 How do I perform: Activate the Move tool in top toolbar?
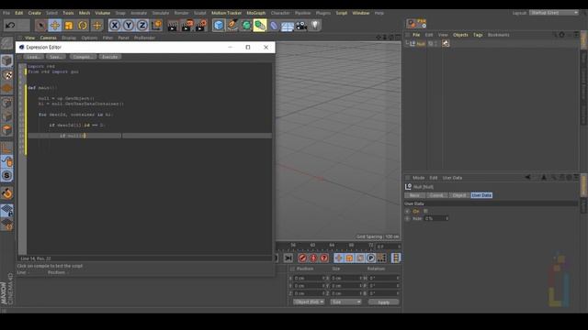click(x=55, y=26)
